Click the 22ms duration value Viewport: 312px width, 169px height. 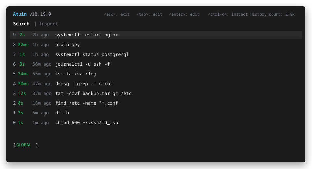[23, 45]
